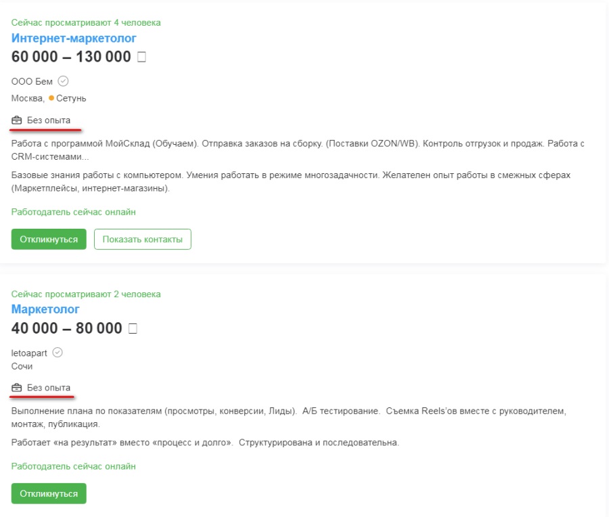Open the Маркетолог vacancy from letoapart
Viewport: 609px width, 517px height.
[x=45, y=309]
